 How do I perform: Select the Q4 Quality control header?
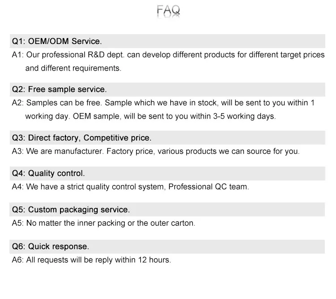coord(168,173)
